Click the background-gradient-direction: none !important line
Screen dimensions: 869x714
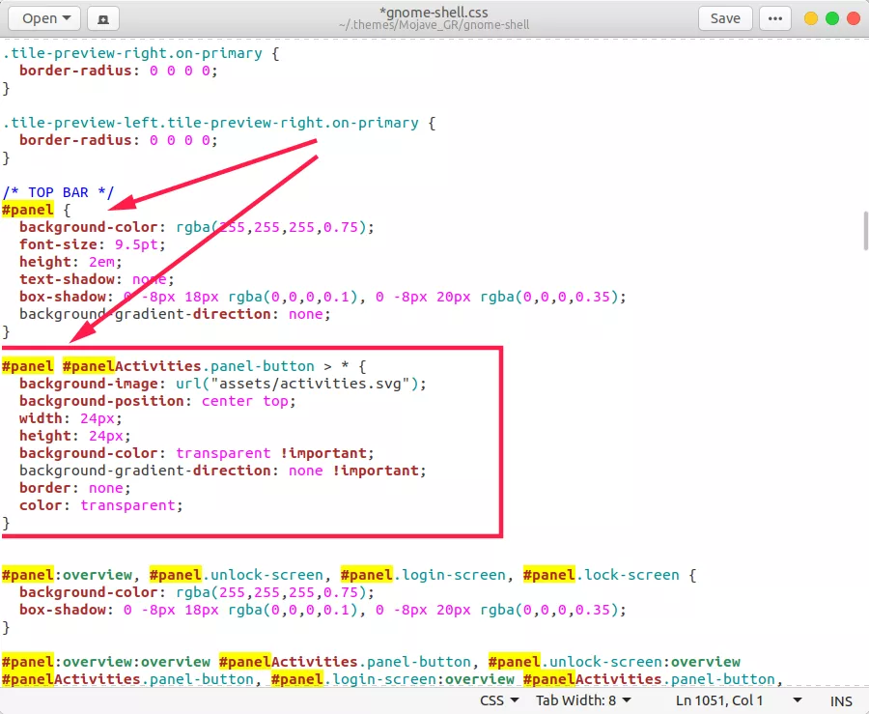tap(223, 471)
